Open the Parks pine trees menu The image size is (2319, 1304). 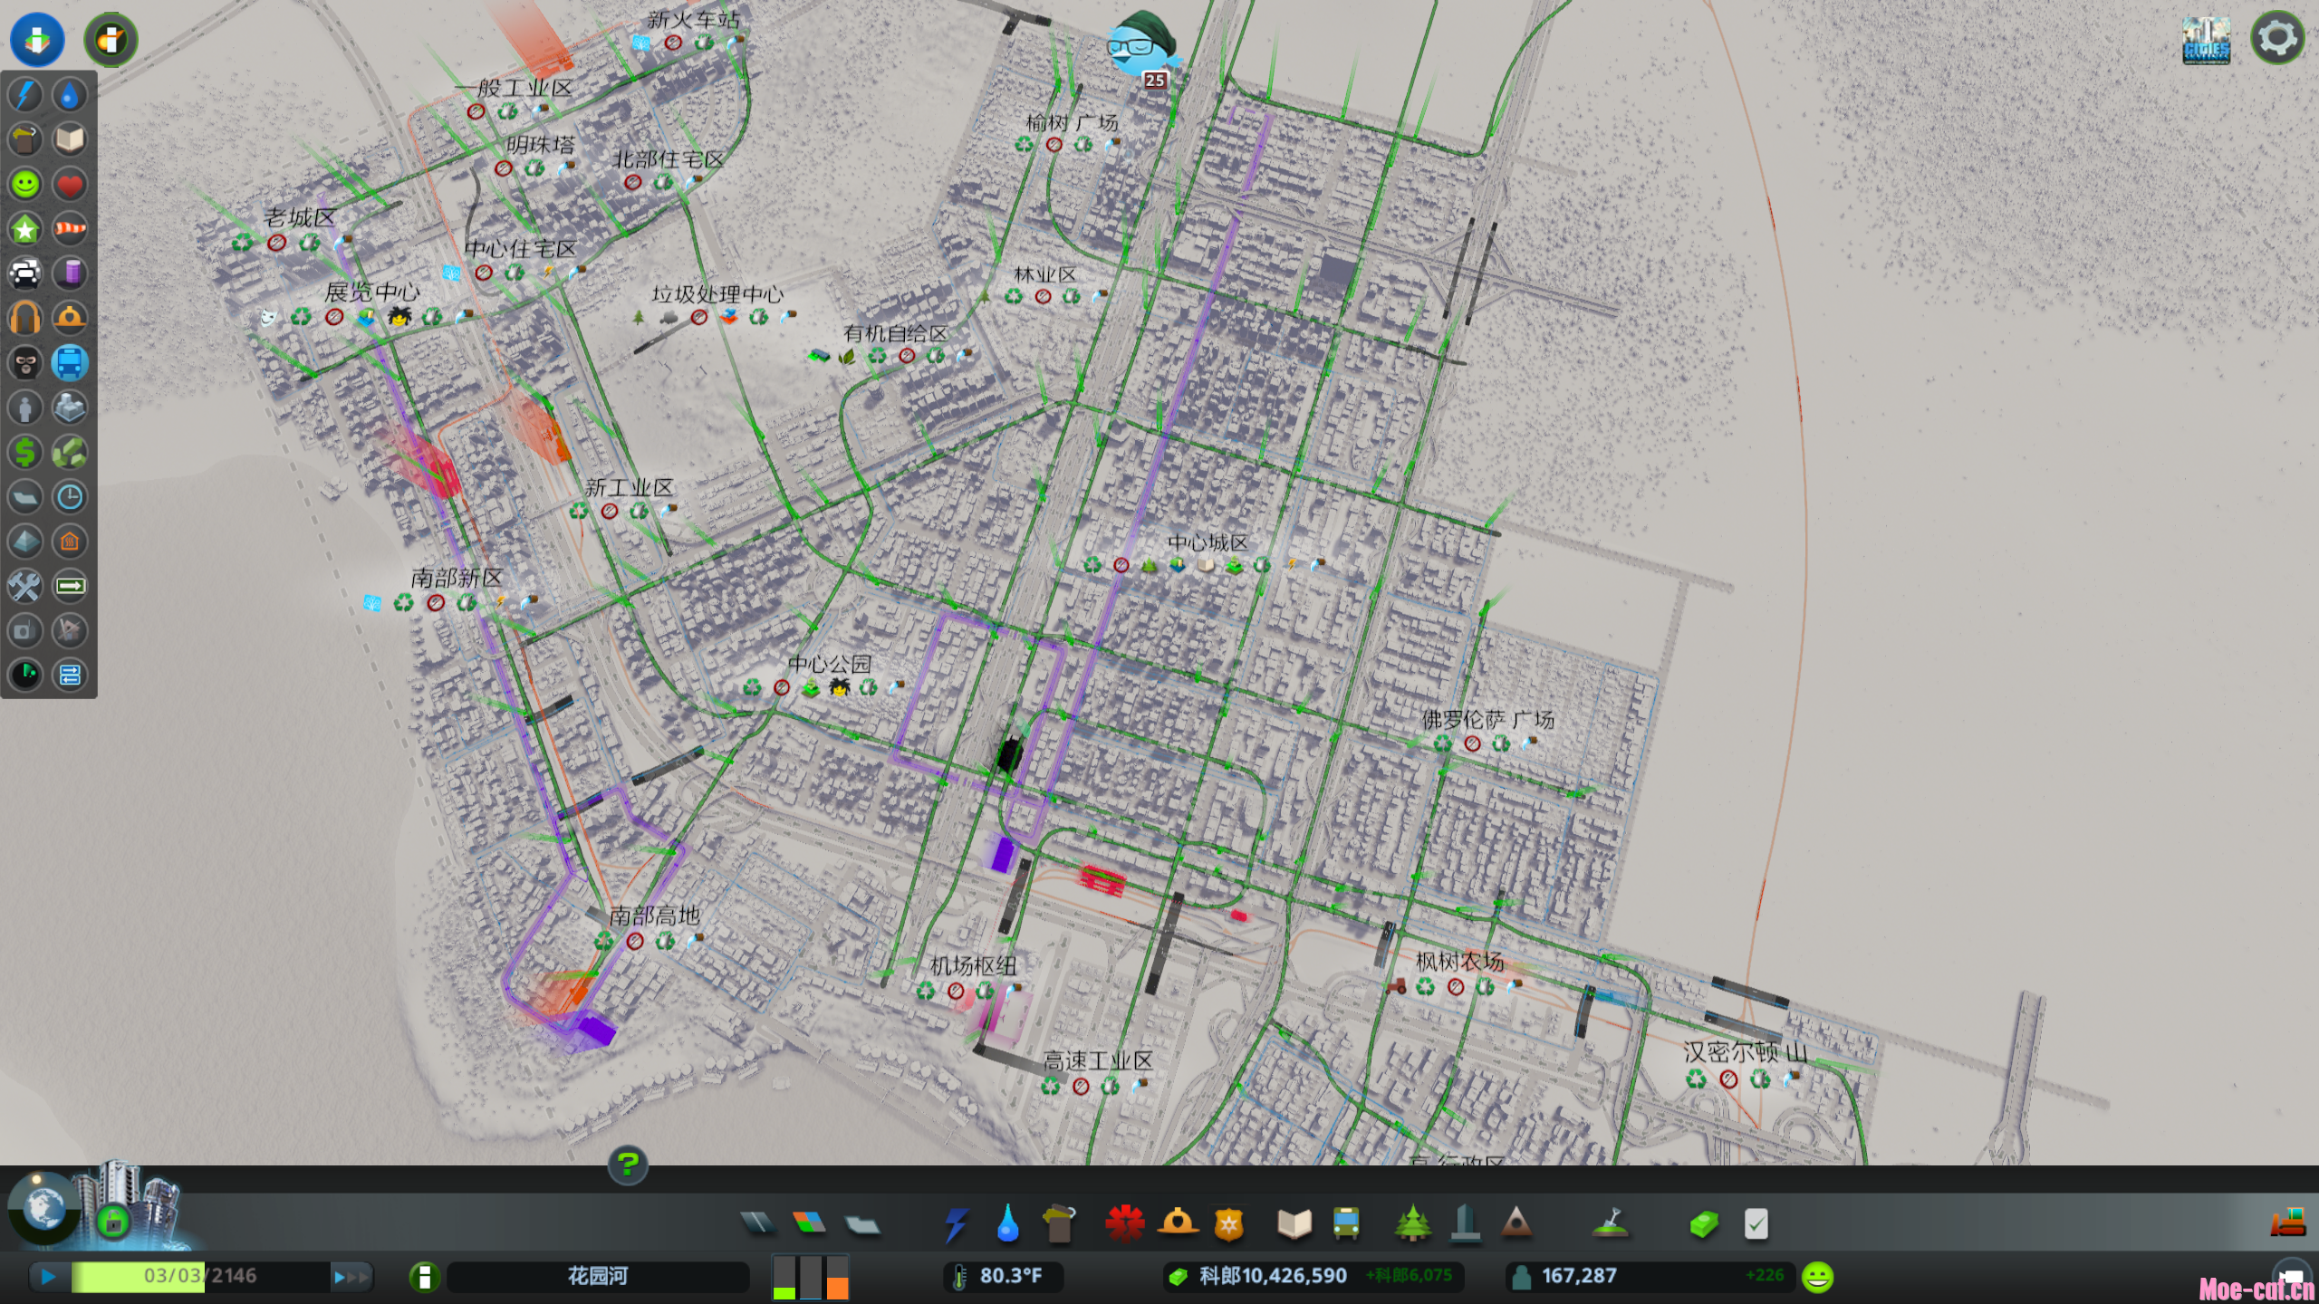point(1413,1224)
